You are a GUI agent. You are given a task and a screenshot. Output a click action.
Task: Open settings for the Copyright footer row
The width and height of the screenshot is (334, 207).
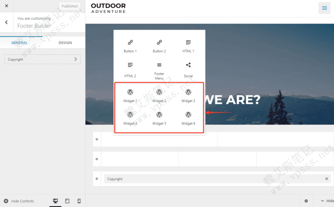pos(97,179)
